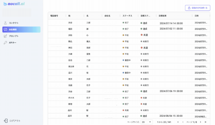Sort by the ステータス column header
This screenshot has width=215, height=125.
[x=128, y=16]
